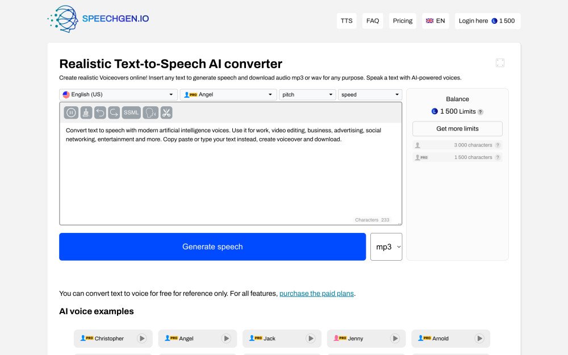Expand the pitch dropdown
This screenshot has width=568, height=355.
pos(307,94)
